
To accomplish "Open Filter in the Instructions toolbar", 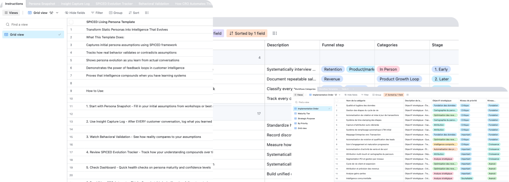I will 97,13.
